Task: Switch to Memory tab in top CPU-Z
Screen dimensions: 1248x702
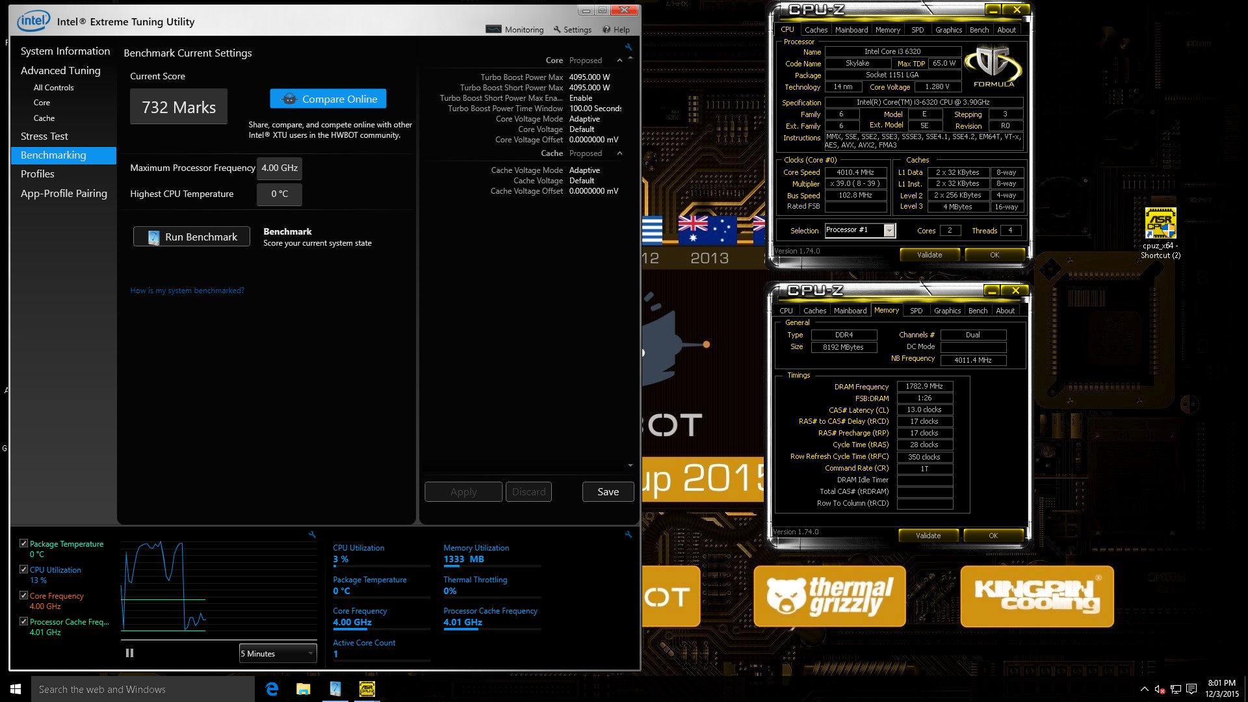Action: click(888, 30)
